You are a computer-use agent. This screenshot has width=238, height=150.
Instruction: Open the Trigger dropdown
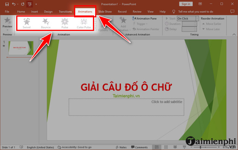tap(140, 24)
